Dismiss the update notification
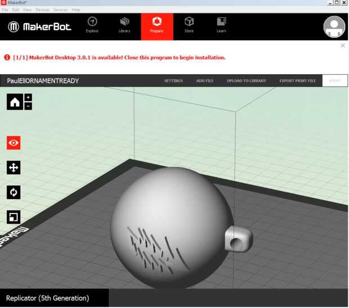The height and width of the screenshot is (308, 349). (x=343, y=46)
